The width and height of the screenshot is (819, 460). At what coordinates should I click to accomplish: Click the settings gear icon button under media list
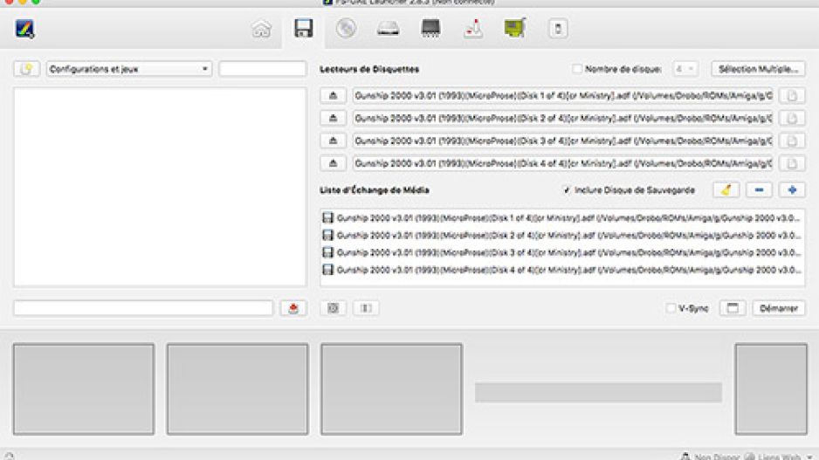click(333, 308)
